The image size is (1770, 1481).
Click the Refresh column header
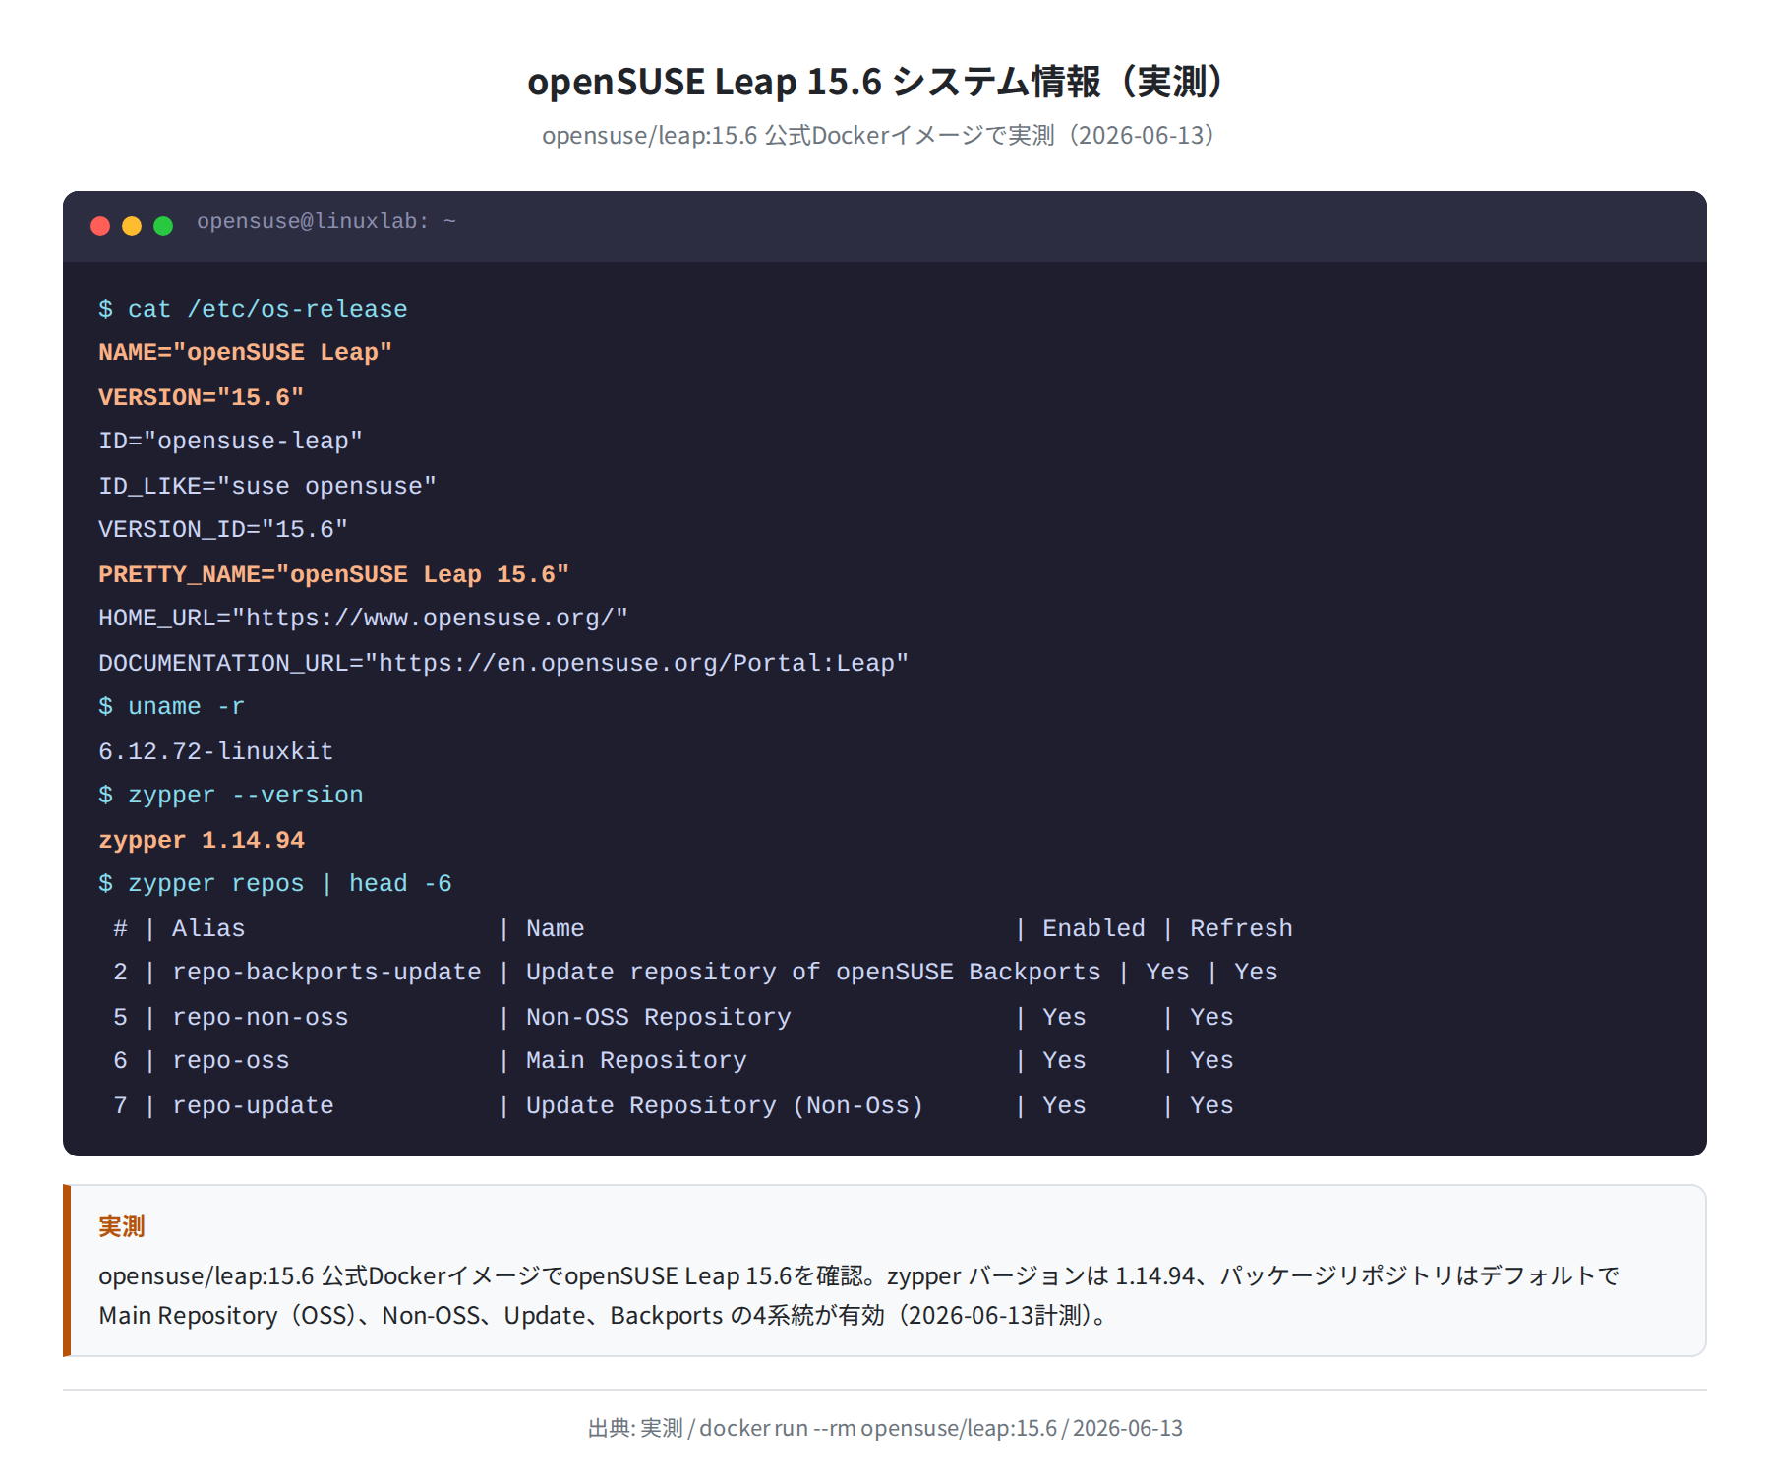click(1242, 928)
